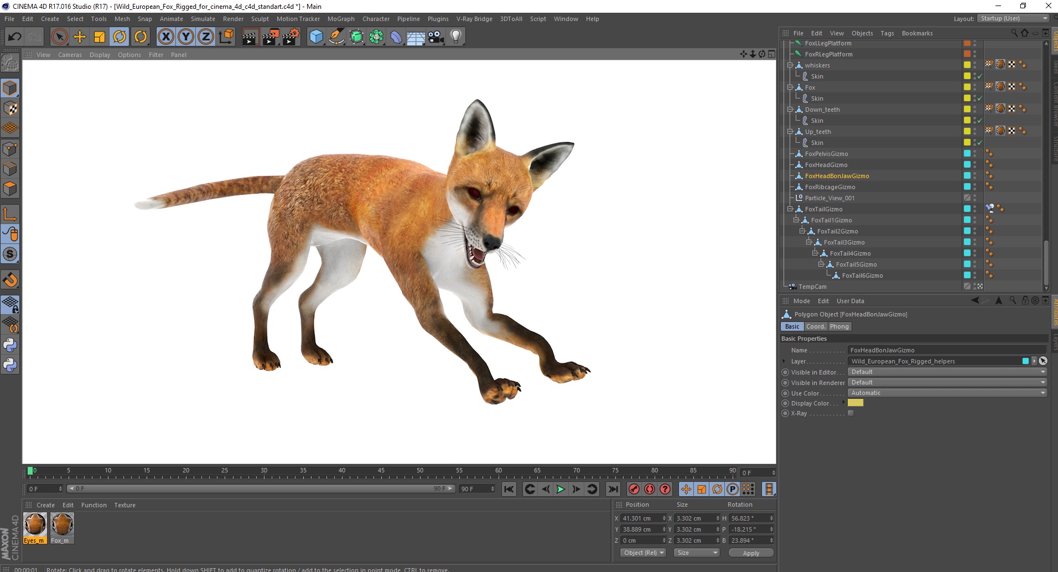Open the viewport Cameras menu
The image size is (1058, 572).
click(x=70, y=55)
